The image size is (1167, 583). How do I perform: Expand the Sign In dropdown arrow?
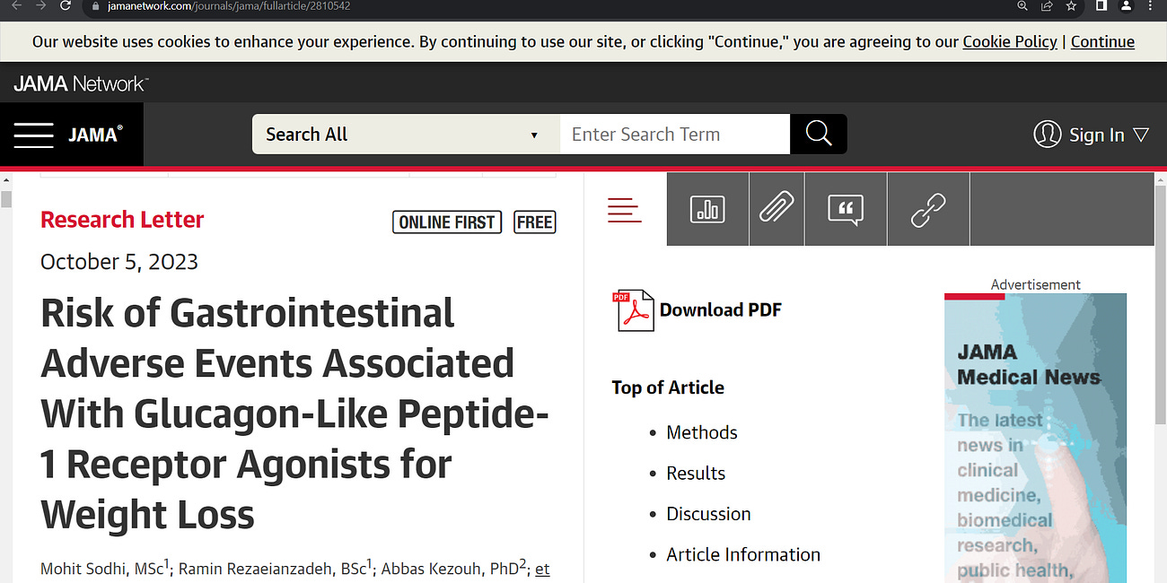1141,135
